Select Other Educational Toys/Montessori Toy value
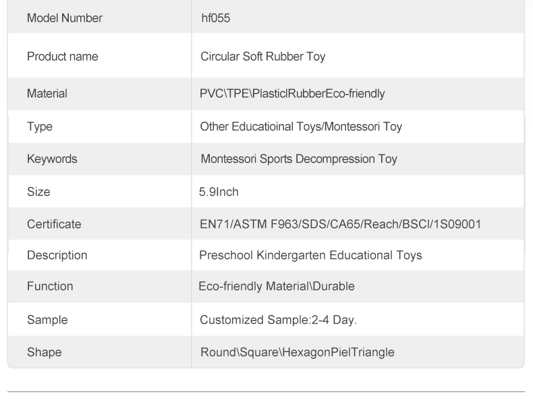Image resolution: width=533 pixels, height=411 pixels. [301, 126]
